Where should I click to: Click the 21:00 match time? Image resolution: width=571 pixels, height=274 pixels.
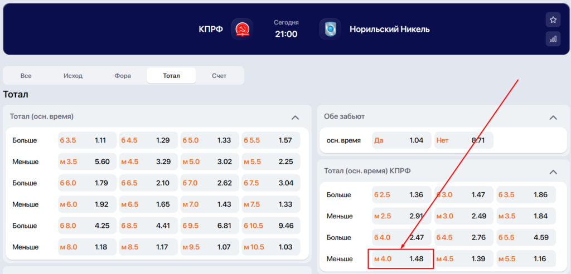click(286, 34)
